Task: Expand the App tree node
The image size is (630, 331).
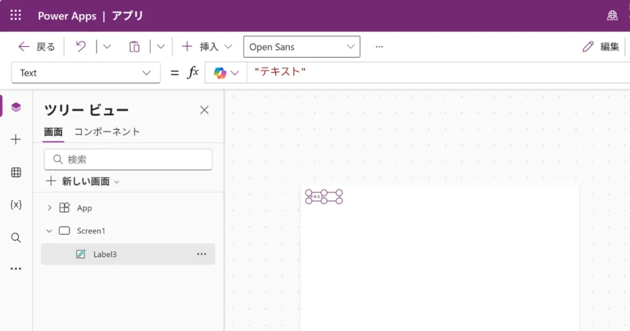Action: [50, 208]
